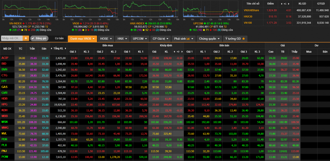Click the left arrow beside Tổng KL header

point(52,48)
